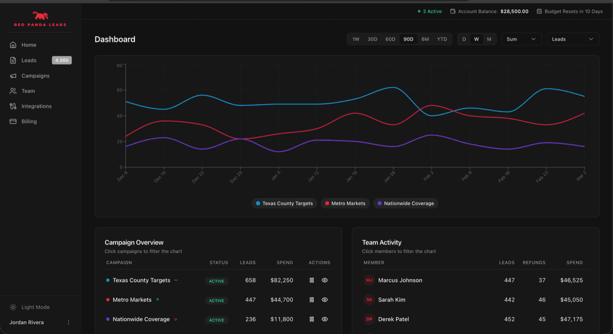
Task: Switch chart range to YTD
Action: coord(442,39)
